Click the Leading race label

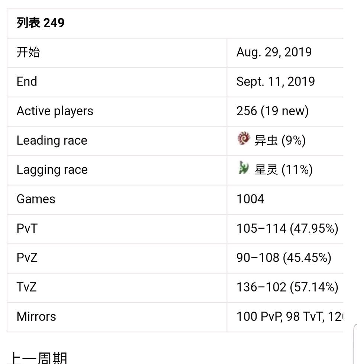[x=52, y=141]
